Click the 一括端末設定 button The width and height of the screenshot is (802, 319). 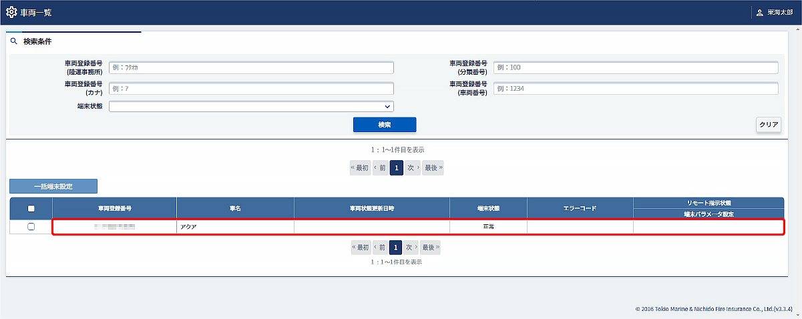[53, 186]
